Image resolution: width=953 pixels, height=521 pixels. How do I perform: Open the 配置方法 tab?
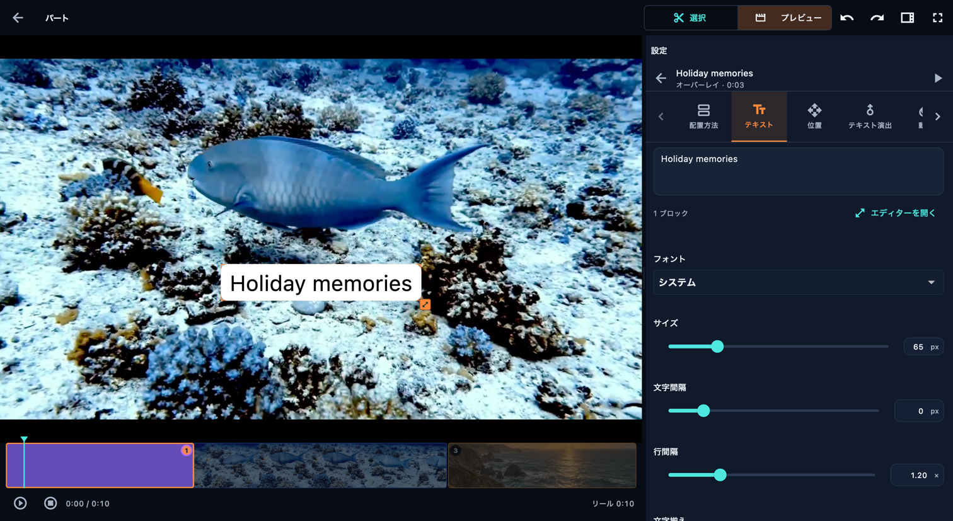[x=703, y=117]
